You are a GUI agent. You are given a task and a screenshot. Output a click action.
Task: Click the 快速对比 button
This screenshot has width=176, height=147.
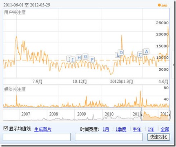(158, 137)
